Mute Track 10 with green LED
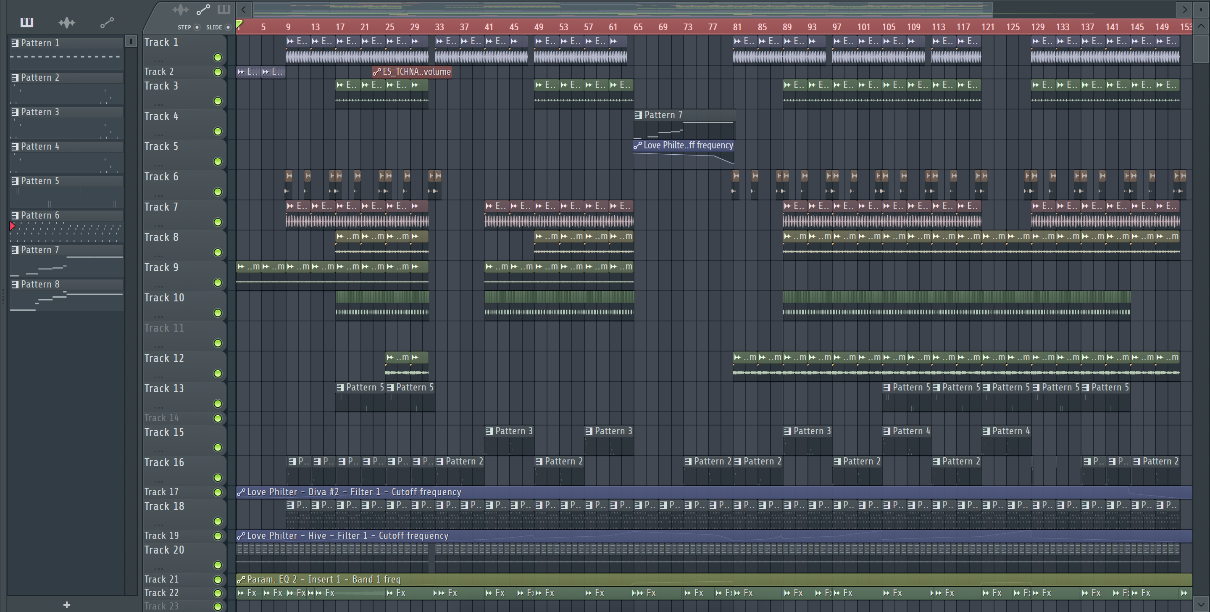 (x=218, y=313)
